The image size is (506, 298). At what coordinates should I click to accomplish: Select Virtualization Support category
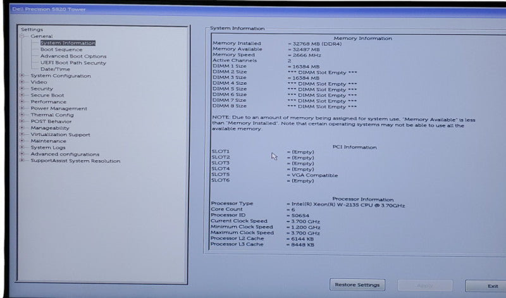60,135
